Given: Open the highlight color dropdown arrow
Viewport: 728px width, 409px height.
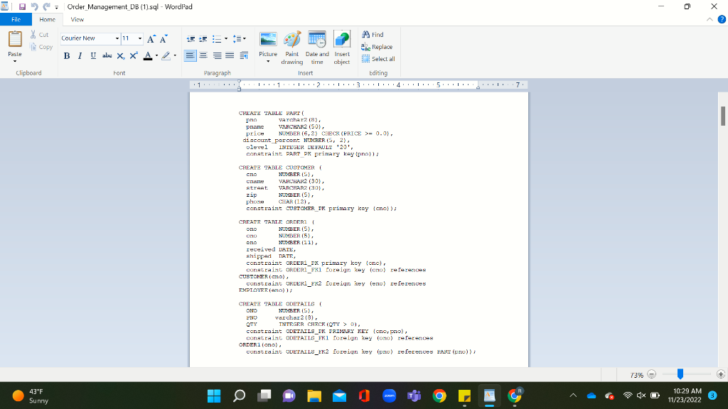Looking at the screenshot, I should 175,55.
